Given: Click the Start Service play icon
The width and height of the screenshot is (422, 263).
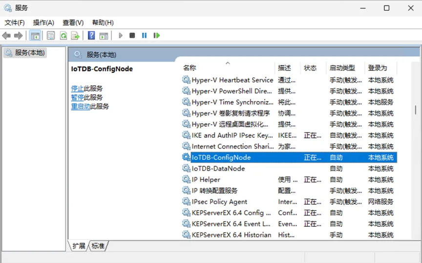Looking at the screenshot, I should point(121,35).
